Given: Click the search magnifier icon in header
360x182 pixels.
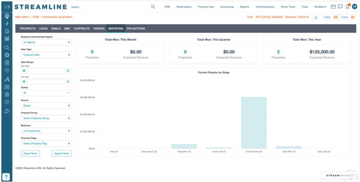Looking at the screenshot, I should (x=153, y=7).
